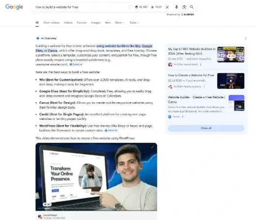Seek on the video progress bar
Image resolution: width=256 pixels, height=220 pixels.
tap(96, 208)
